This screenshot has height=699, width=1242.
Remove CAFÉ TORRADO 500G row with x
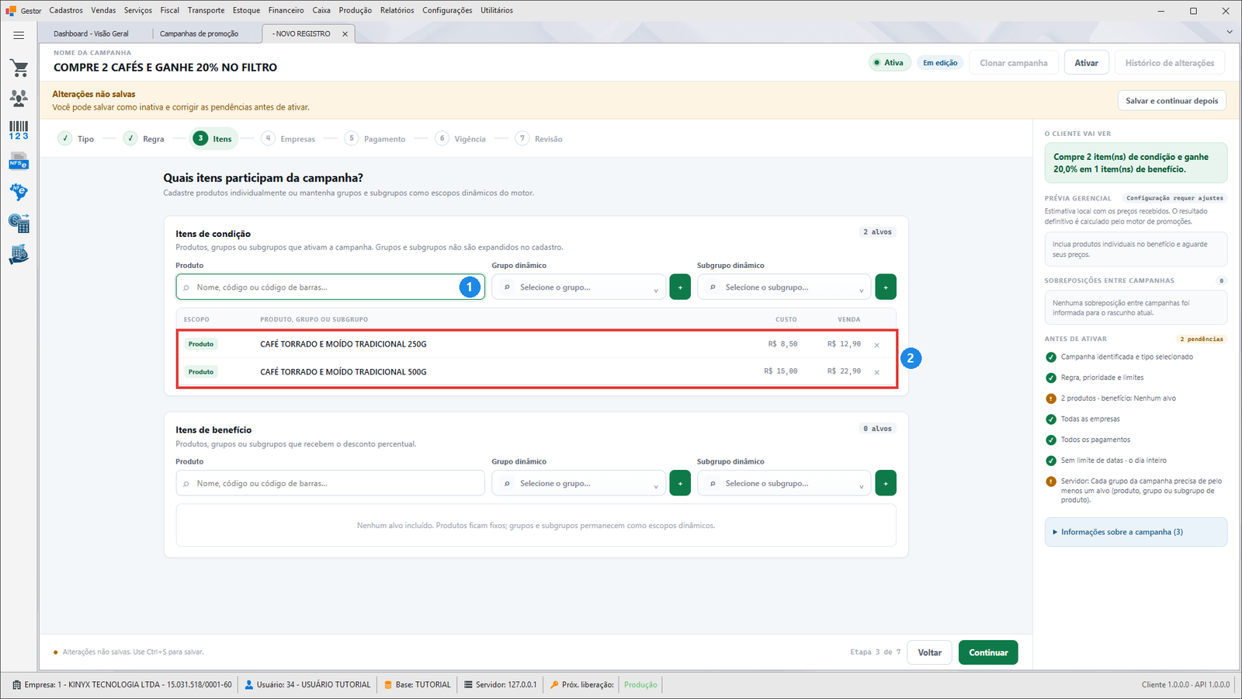tap(877, 373)
